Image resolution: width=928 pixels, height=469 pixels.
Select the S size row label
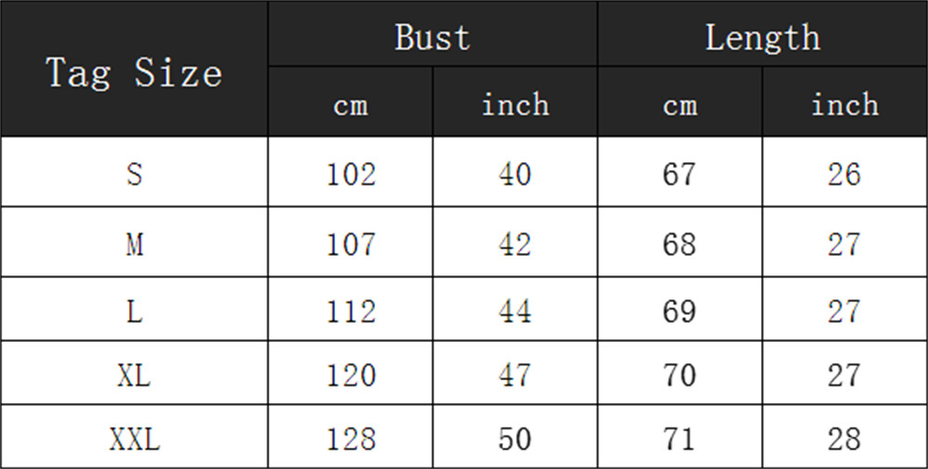(135, 172)
